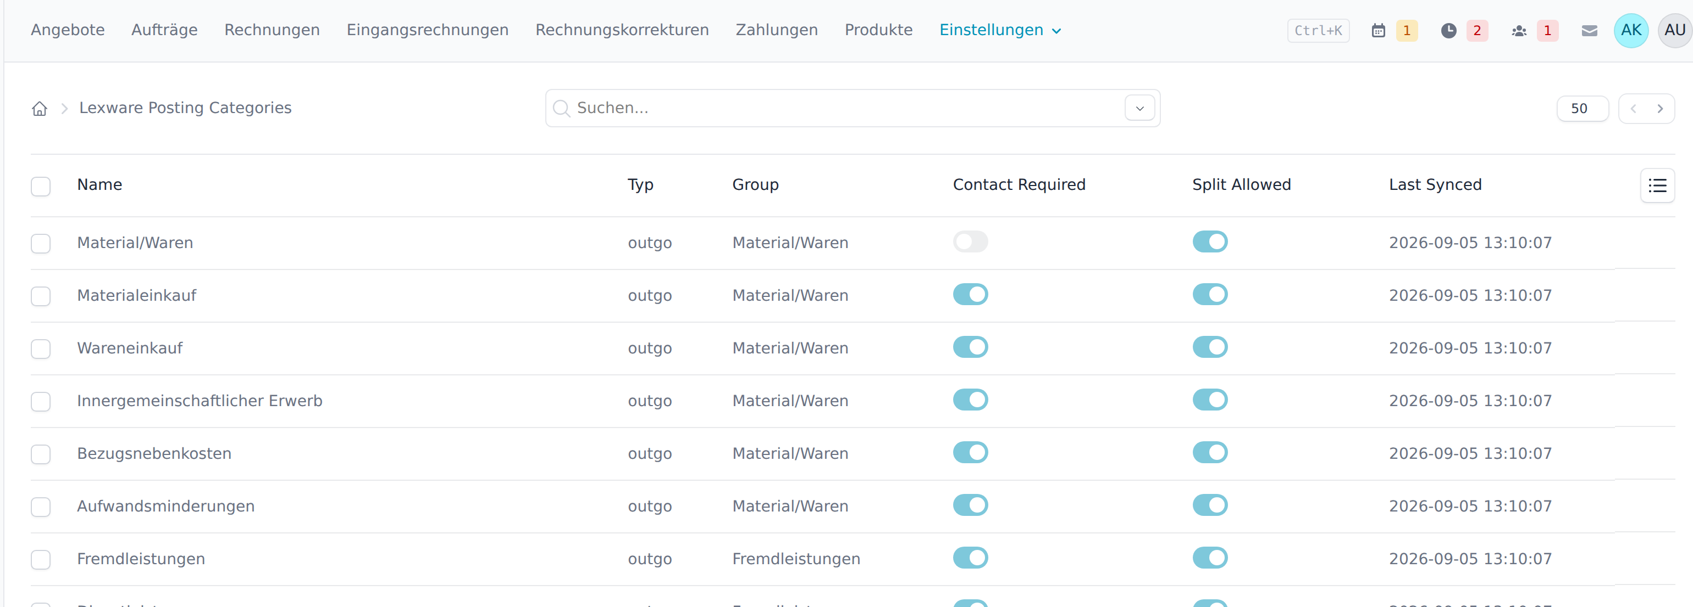Toggle Split Allowed for Material/Waren

(x=1209, y=241)
